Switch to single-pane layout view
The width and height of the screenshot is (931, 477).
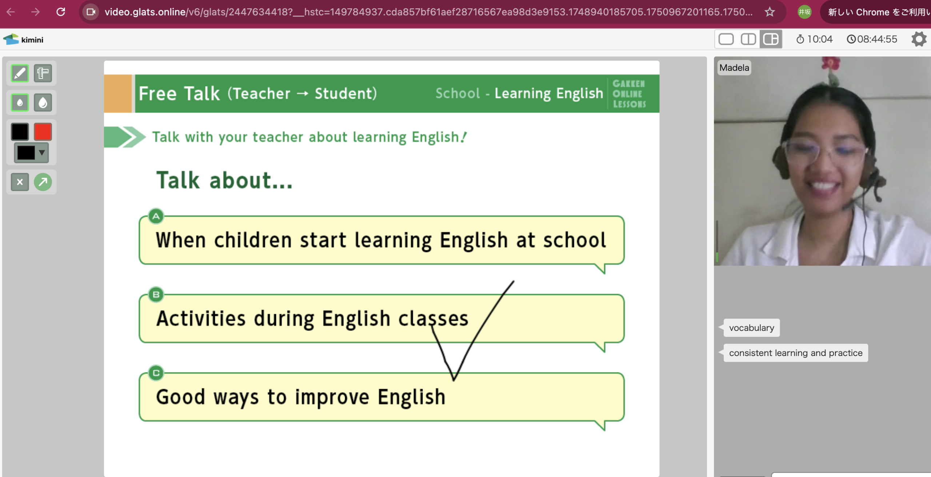(726, 39)
